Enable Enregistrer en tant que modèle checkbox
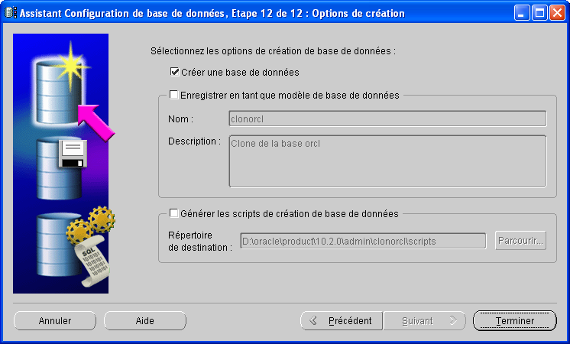The width and height of the screenshot is (570, 344). pyautogui.click(x=174, y=96)
